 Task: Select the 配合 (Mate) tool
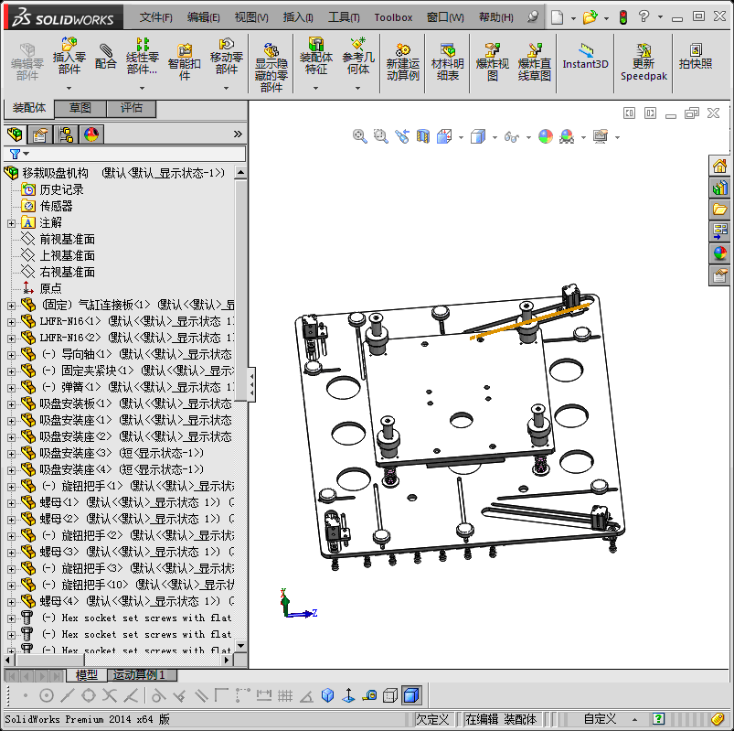(x=105, y=55)
